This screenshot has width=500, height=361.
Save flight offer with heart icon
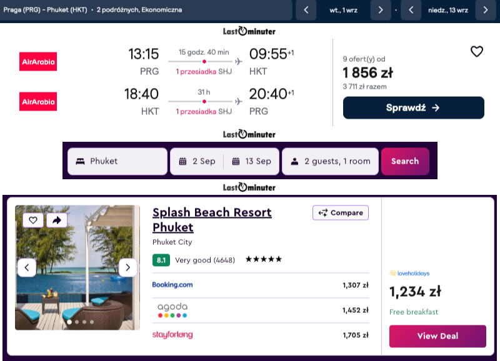point(477,52)
